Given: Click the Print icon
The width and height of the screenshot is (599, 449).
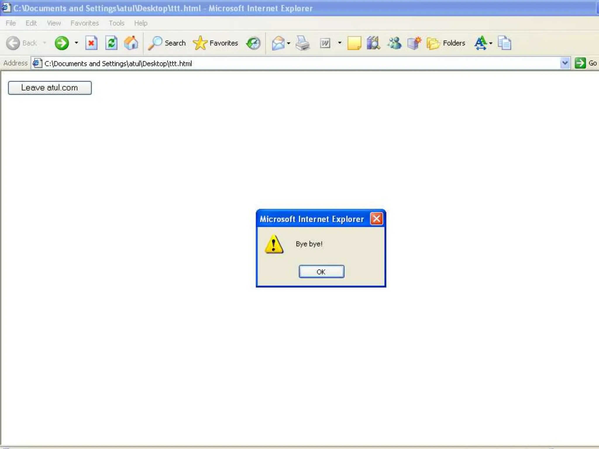Looking at the screenshot, I should click(x=302, y=43).
